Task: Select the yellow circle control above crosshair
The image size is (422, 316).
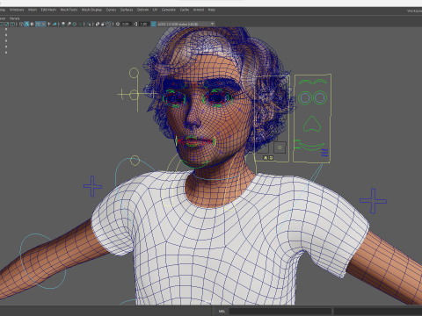Action: pos(134,73)
